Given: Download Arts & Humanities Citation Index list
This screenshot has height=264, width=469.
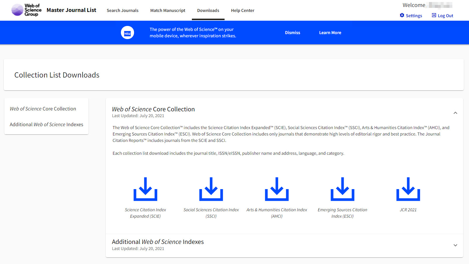Looking at the screenshot, I should (x=277, y=189).
